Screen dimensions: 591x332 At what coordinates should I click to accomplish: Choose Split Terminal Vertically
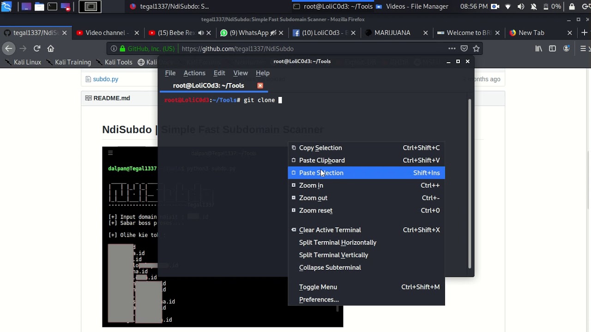click(x=366, y=255)
